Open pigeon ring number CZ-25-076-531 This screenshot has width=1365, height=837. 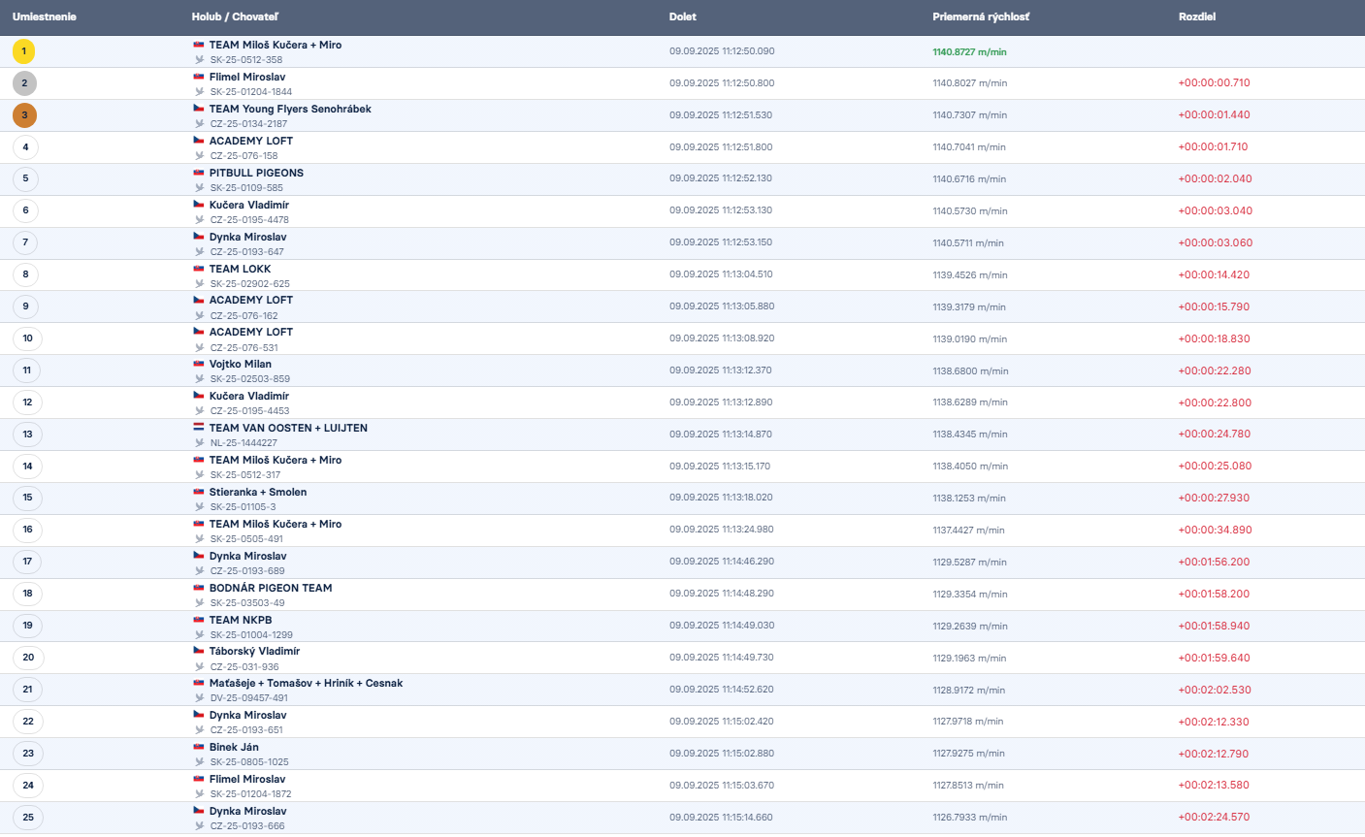(244, 348)
